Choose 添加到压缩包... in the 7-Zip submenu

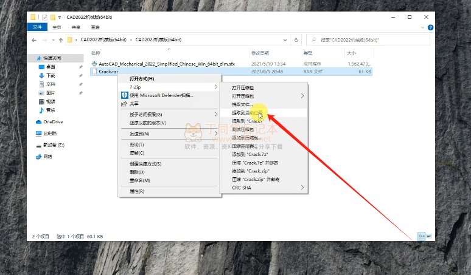pyautogui.click(x=263, y=138)
